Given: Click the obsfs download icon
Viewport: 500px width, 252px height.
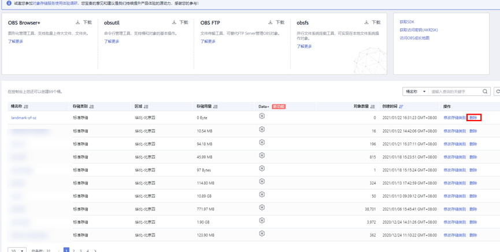Looking at the screenshot, I should point(366,22).
